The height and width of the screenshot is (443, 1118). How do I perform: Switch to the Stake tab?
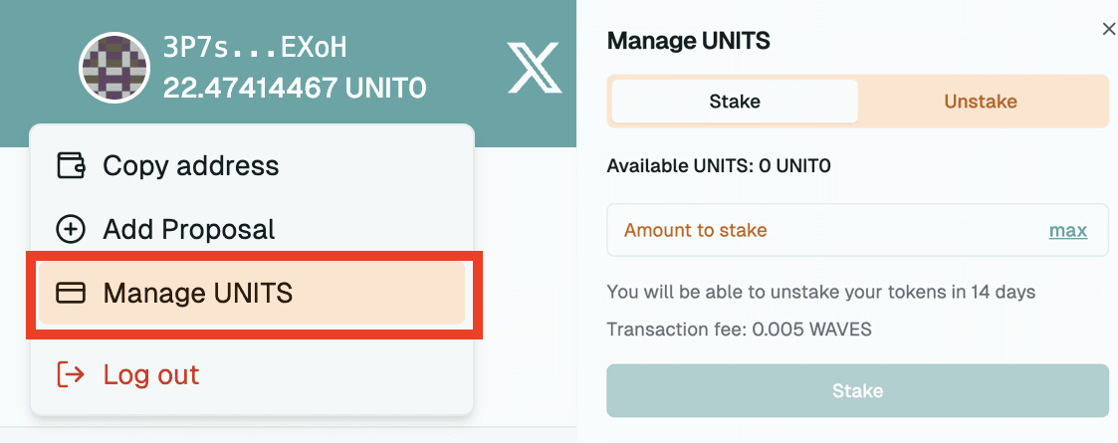click(x=735, y=102)
